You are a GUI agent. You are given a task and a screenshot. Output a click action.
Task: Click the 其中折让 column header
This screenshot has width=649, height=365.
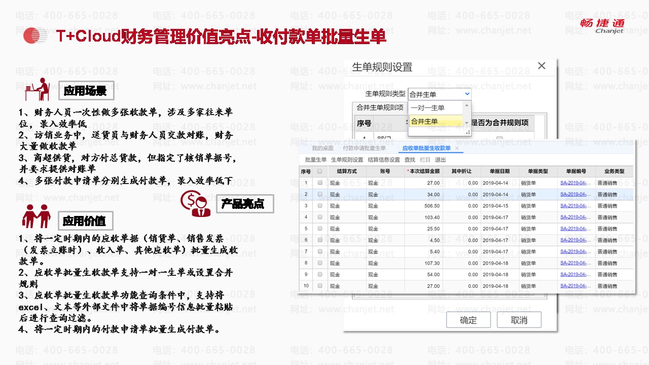pos(461,171)
